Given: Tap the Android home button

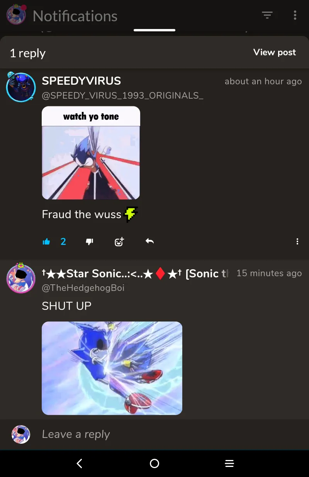Looking at the screenshot, I should [x=154, y=463].
